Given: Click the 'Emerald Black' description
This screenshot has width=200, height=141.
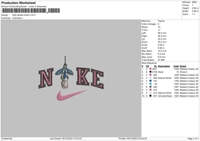Looking at the screenshot, I should click(x=165, y=96).
